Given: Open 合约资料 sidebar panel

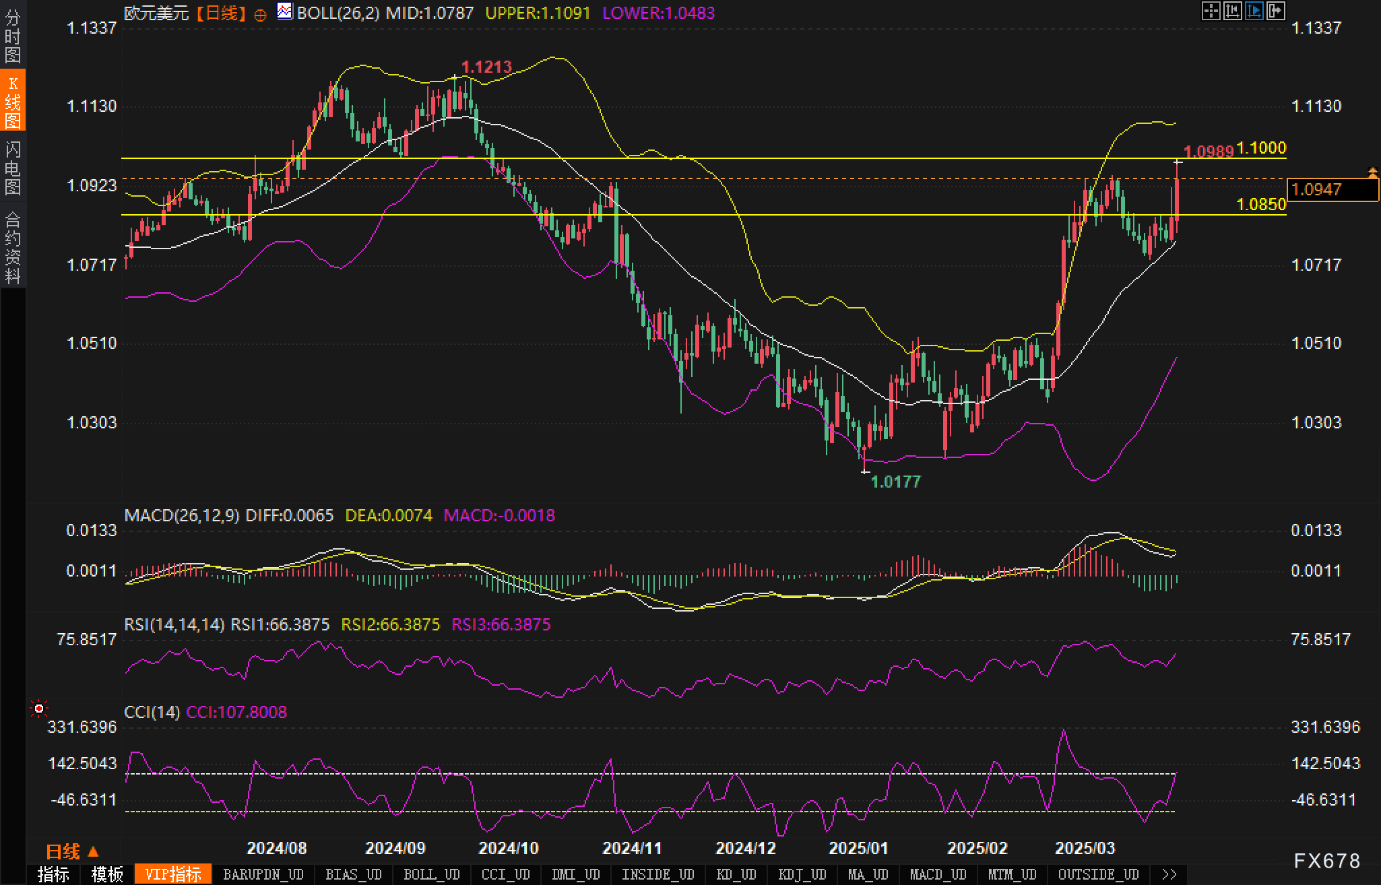Looking at the screenshot, I should 13,247.
